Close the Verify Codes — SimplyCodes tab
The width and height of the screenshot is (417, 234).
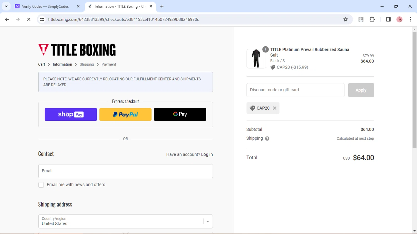tap(78, 6)
